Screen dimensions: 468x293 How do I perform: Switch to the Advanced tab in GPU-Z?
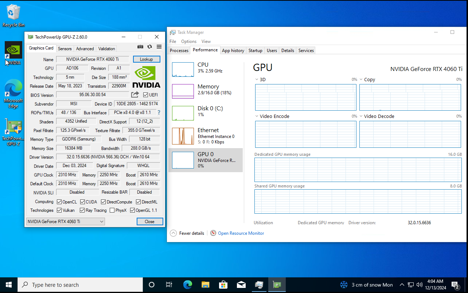pos(85,48)
